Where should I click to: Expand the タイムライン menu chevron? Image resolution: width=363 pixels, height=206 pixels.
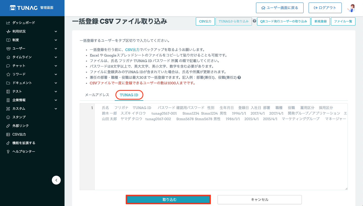tap(56, 57)
